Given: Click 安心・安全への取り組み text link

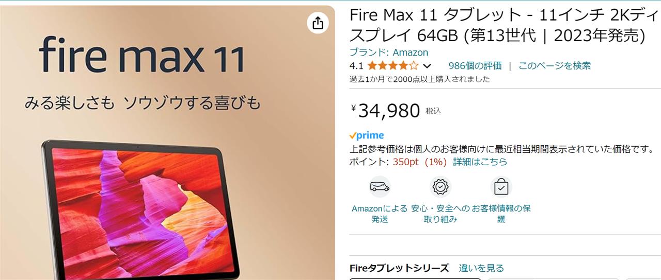Looking at the screenshot, I should tap(440, 214).
